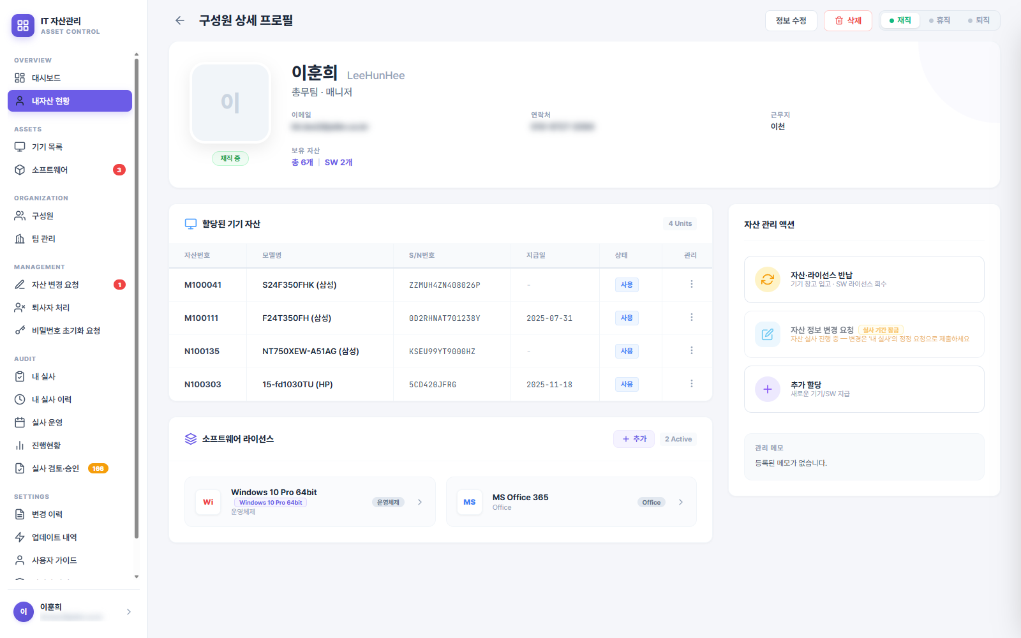This screenshot has width=1021, height=638.
Task: Open 퇴사자 처리 sidebar item
Action: (x=70, y=308)
